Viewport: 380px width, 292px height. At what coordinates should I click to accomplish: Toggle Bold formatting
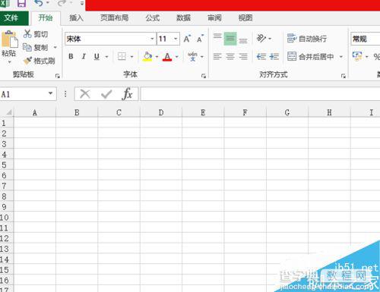[x=71, y=56]
